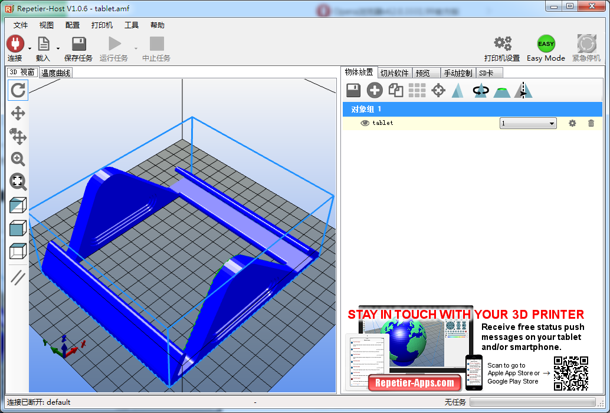Click the Kill Job (中止任务) stop icon

(x=157, y=44)
